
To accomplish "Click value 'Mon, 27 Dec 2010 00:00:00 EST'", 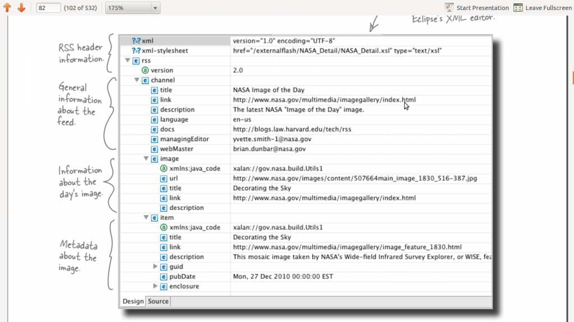I will [x=283, y=277].
